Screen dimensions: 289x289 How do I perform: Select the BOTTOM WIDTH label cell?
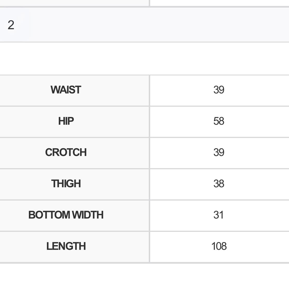(x=66, y=215)
